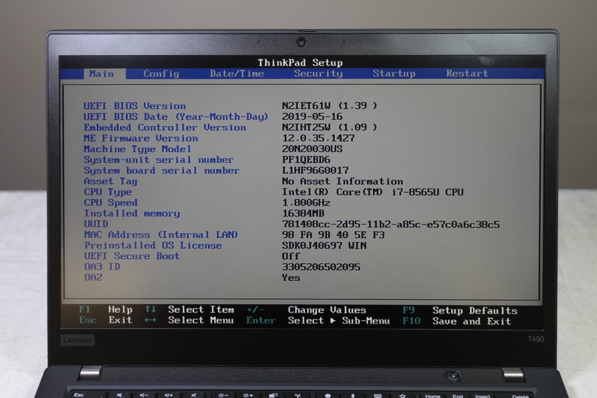Go to the Startup tab
Screen dimensions: 597x398
394,74
